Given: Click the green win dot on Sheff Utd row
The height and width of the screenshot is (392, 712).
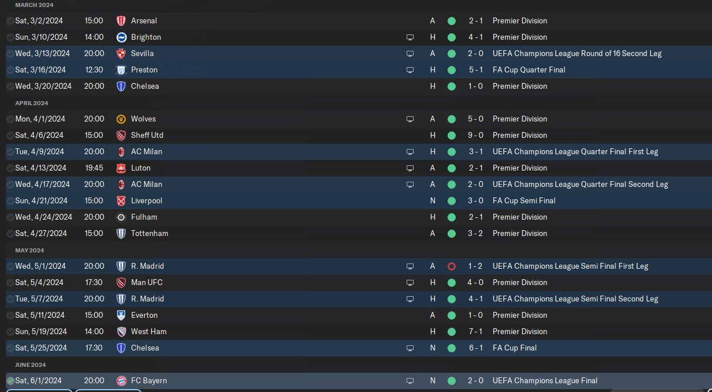Looking at the screenshot, I should pos(451,135).
